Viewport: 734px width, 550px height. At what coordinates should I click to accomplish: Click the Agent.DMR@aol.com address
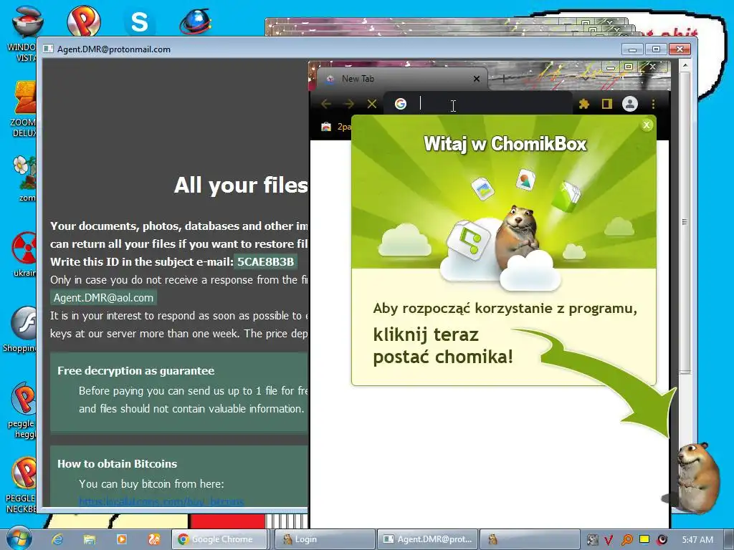pos(103,298)
